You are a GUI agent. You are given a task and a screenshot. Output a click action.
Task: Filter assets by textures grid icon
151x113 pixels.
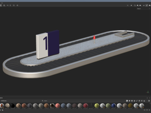click(142, 101)
